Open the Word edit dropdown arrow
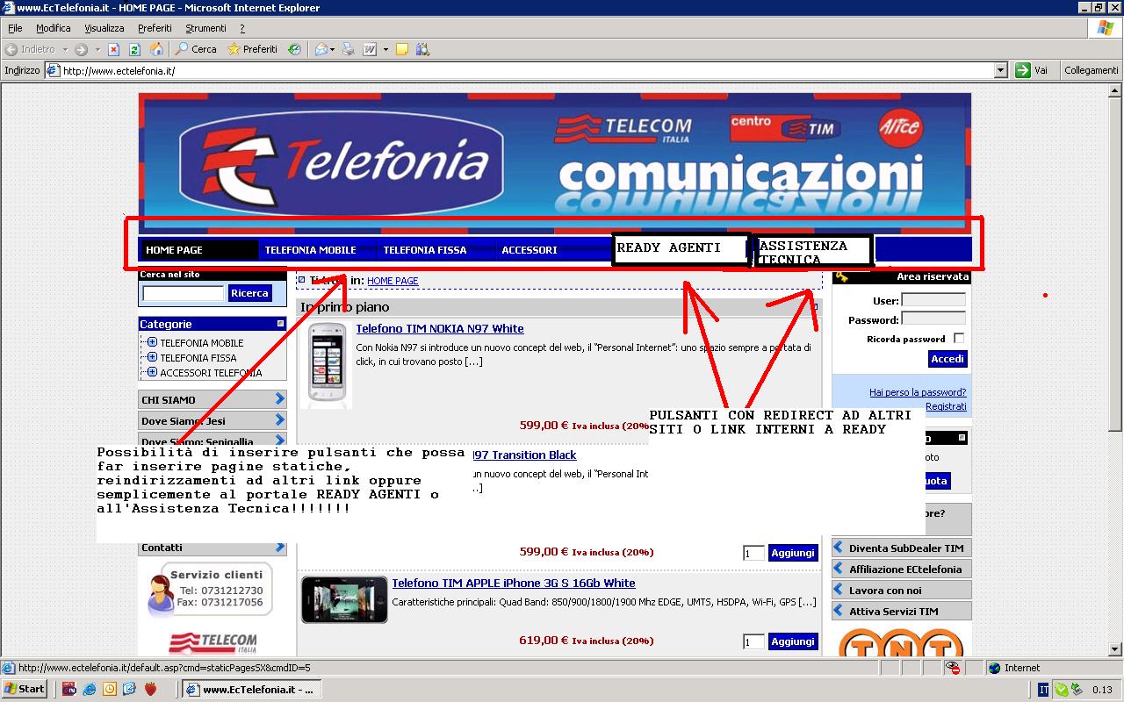1124x702 pixels. (x=385, y=49)
